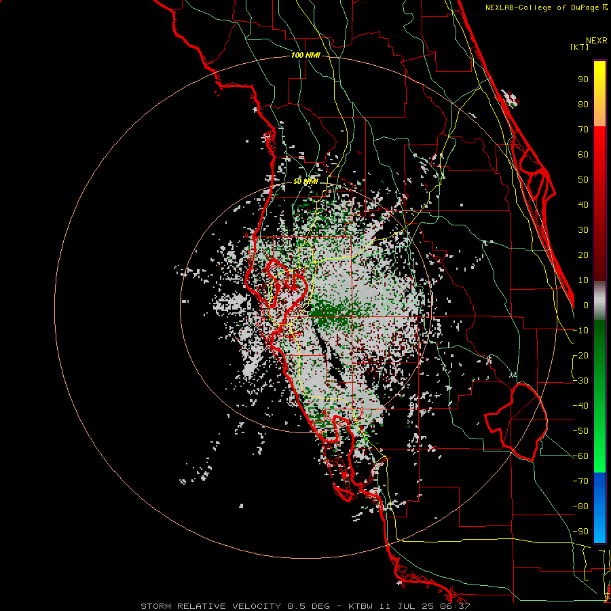Click the positive '20' scale value
This screenshot has height=611, width=611.
click(x=583, y=255)
